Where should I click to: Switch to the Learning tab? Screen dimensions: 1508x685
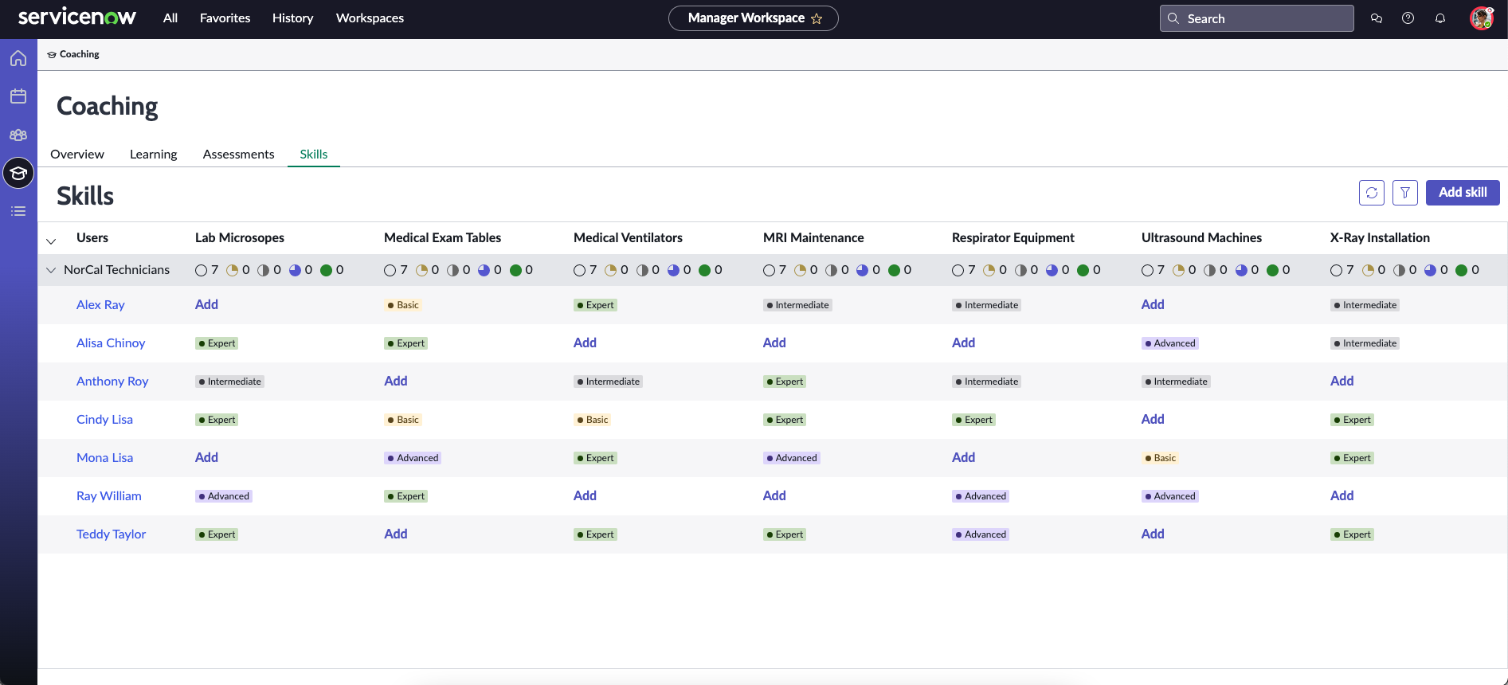[x=153, y=155]
